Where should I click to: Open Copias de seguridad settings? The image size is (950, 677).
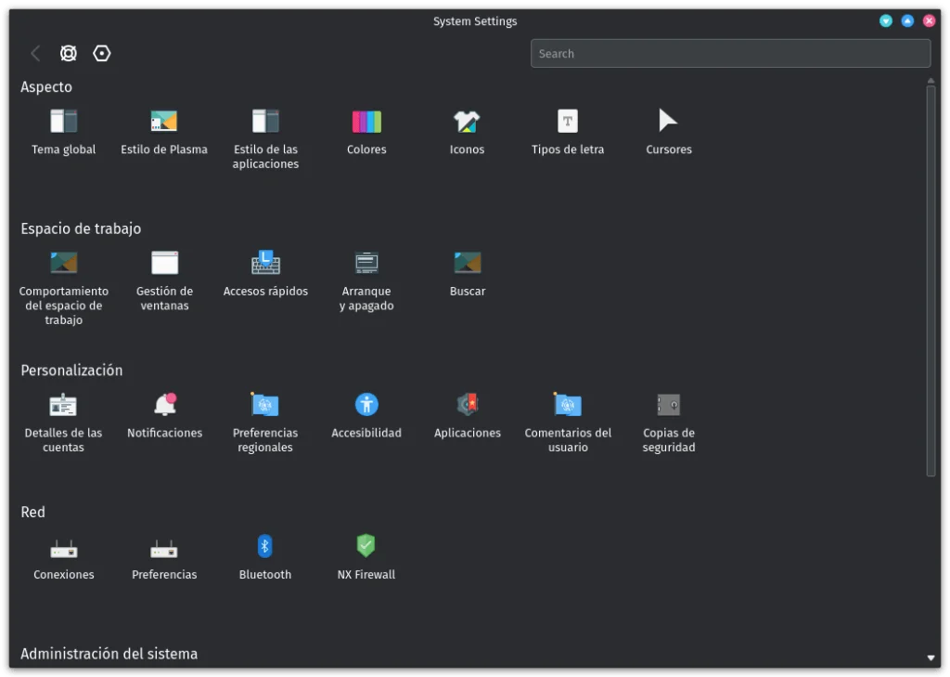[668, 423]
